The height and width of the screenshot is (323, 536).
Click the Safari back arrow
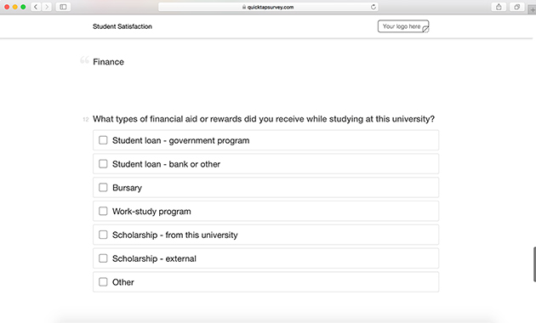36,7
